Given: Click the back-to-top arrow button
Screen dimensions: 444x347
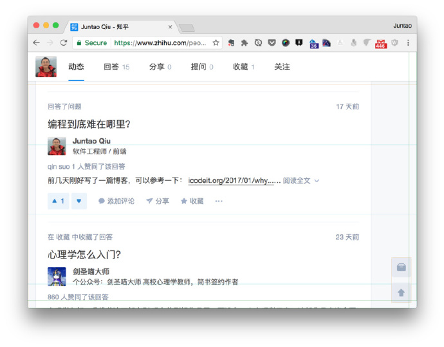Looking at the screenshot, I should coord(402,292).
